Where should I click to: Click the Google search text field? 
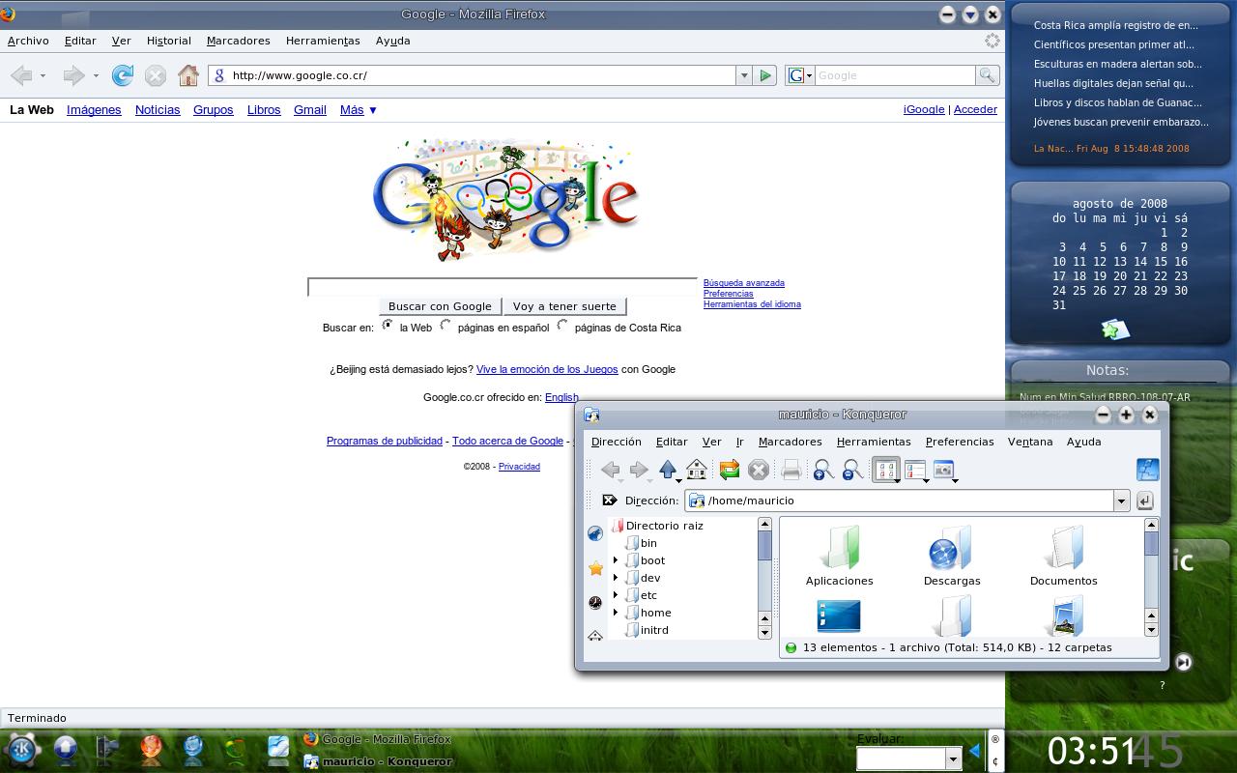click(x=503, y=287)
